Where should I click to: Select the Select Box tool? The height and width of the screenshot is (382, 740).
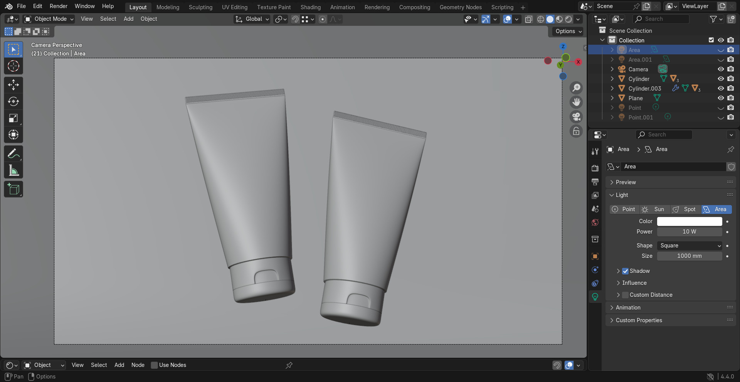pyautogui.click(x=13, y=49)
